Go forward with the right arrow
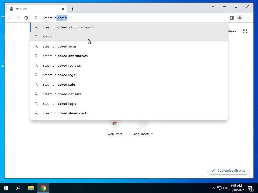This screenshot has height=193, width=258. [18, 18]
